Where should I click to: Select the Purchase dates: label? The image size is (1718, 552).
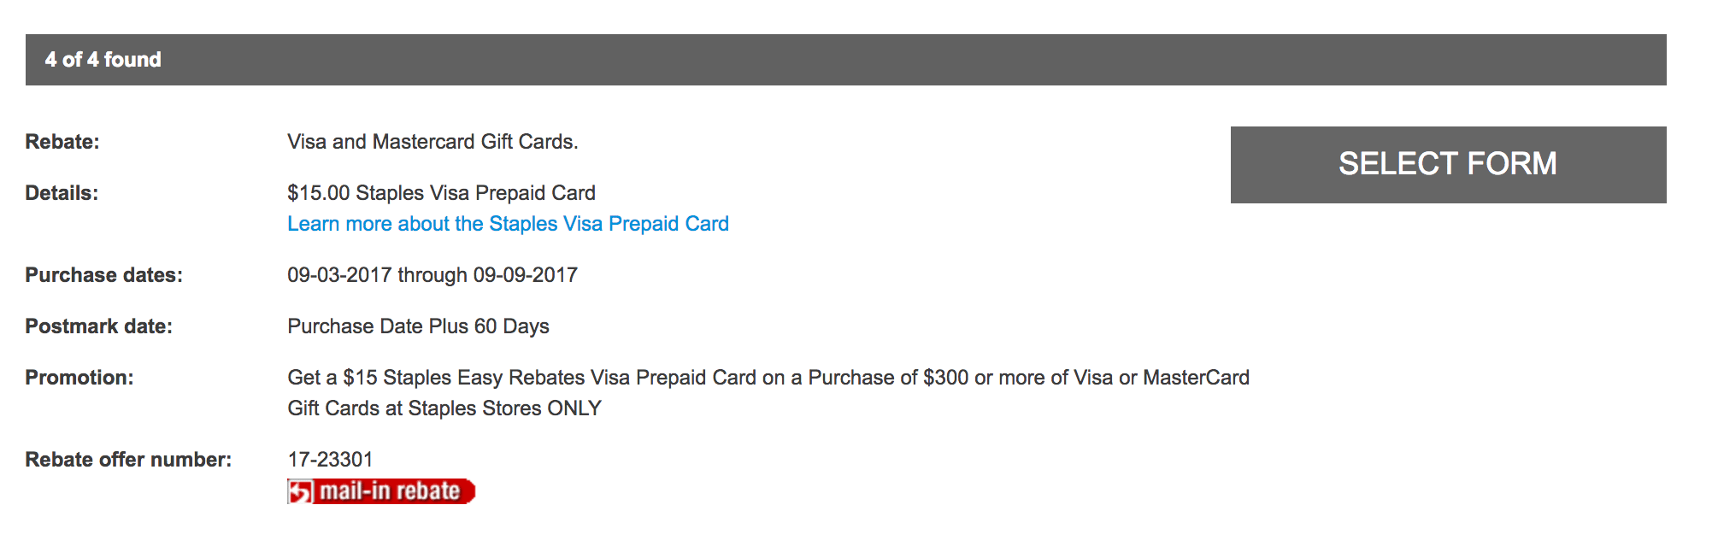coord(103,275)
